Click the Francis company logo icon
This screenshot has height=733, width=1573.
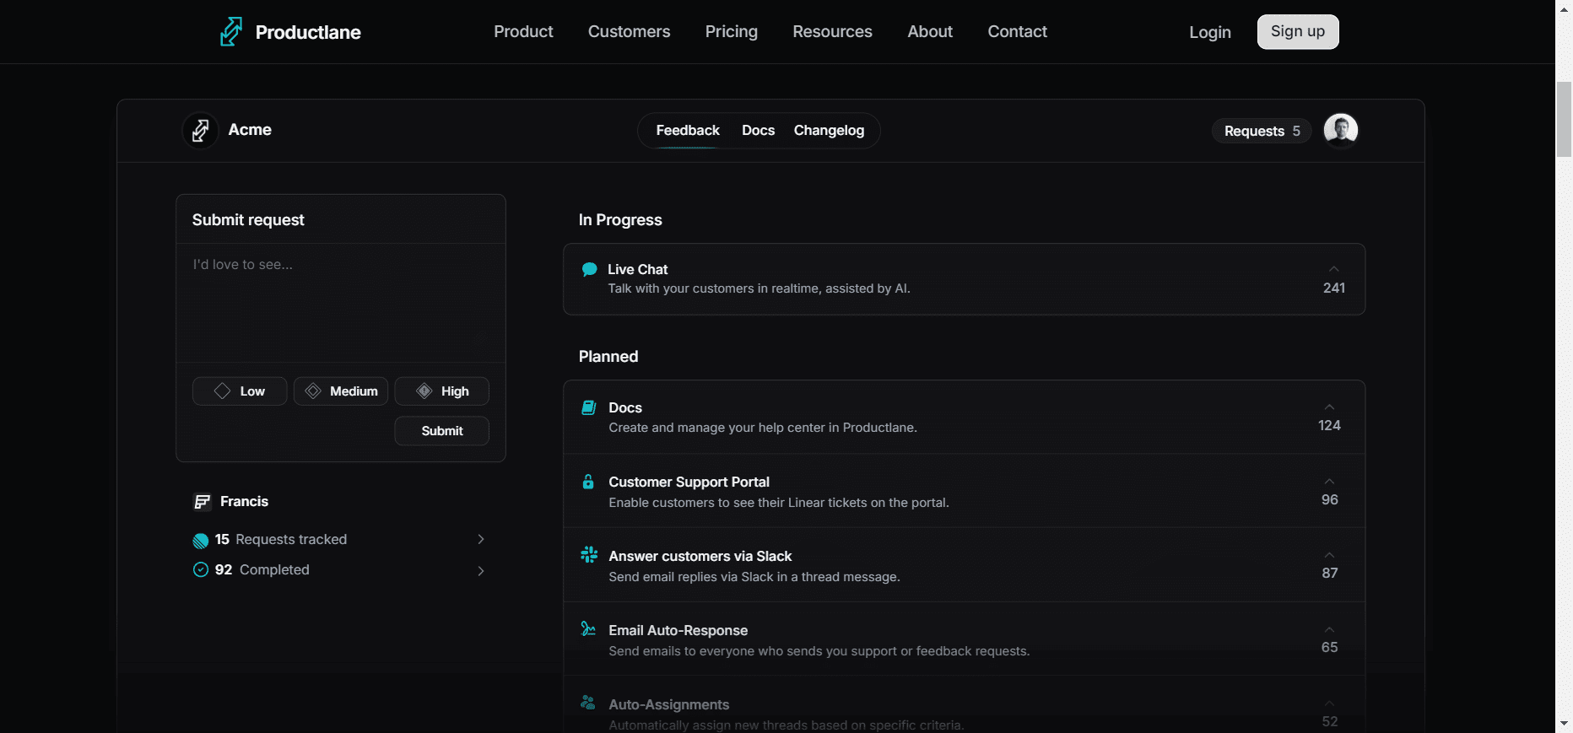click(202, 502)
